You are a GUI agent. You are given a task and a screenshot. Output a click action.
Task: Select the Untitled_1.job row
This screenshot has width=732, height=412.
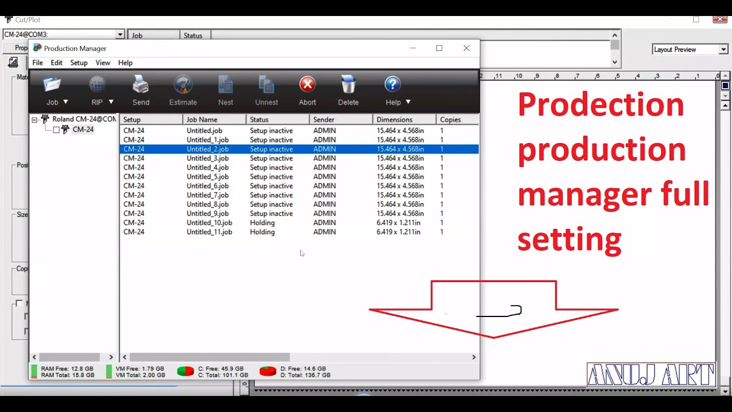300,140
